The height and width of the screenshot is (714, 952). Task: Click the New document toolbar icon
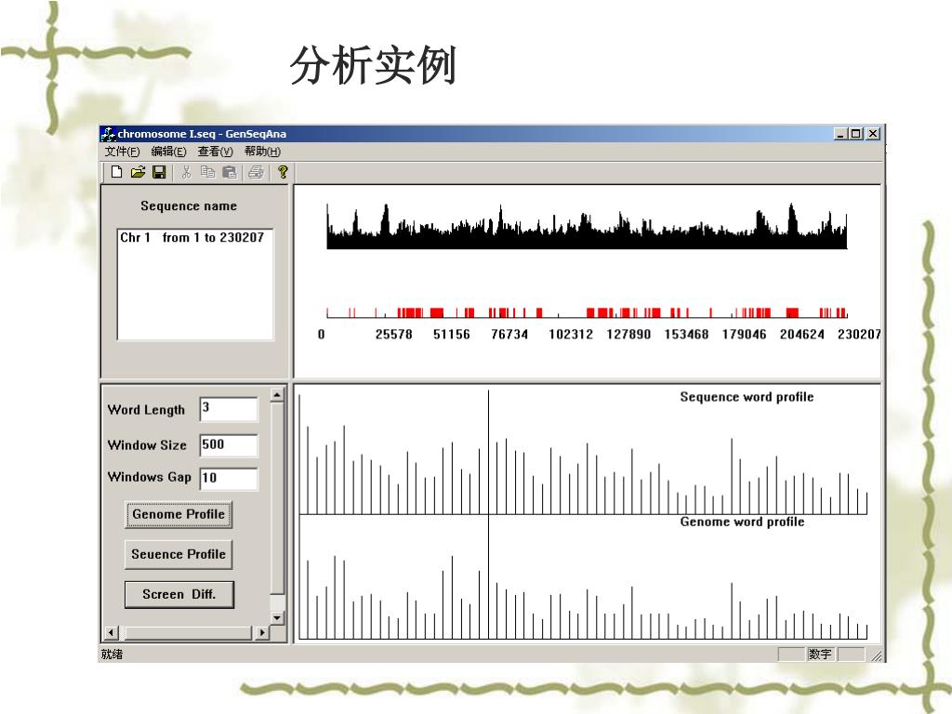(116, 172)
